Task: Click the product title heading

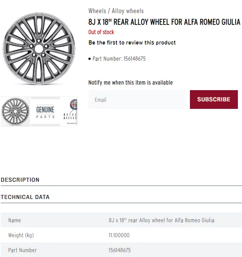Action: (164, 22)
